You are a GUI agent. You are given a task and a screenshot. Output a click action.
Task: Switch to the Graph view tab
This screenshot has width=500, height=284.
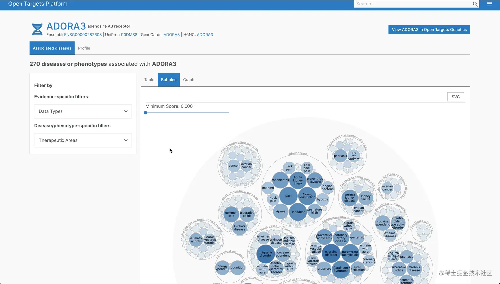[x=188, y=80]
